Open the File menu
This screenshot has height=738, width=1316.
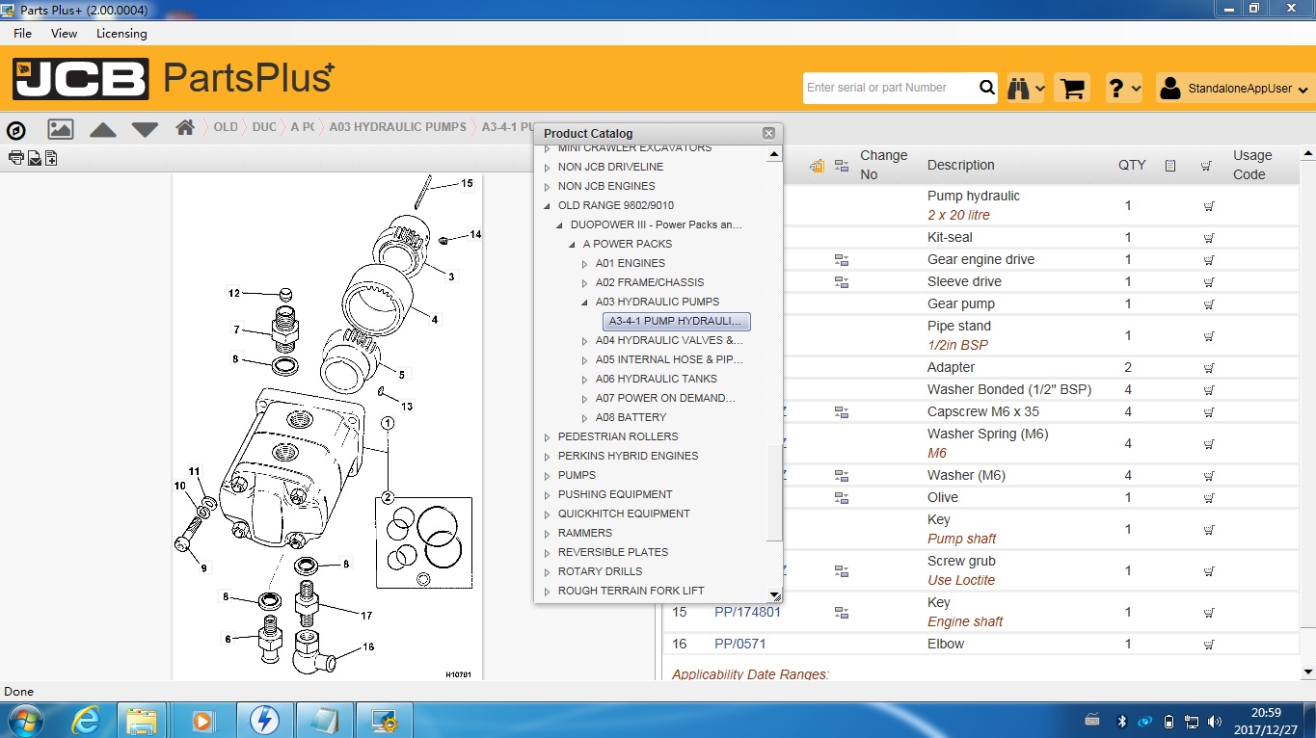22,33
